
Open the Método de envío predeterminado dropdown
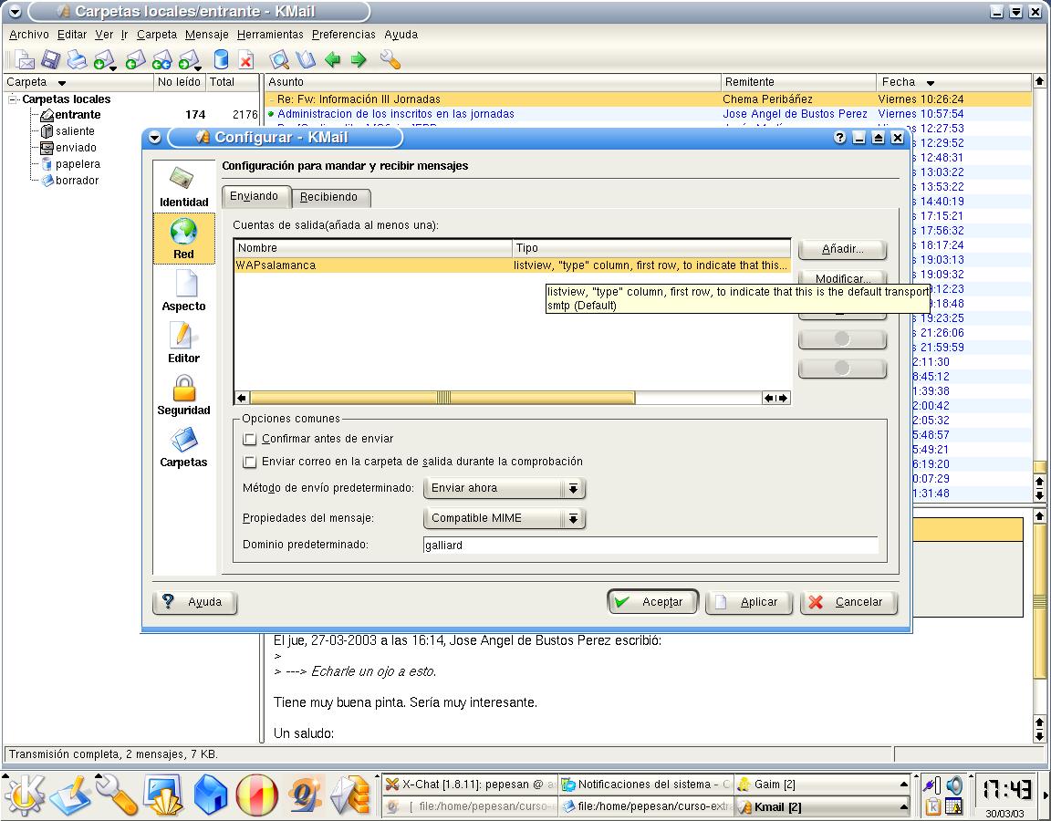click(x=504, y=488)
